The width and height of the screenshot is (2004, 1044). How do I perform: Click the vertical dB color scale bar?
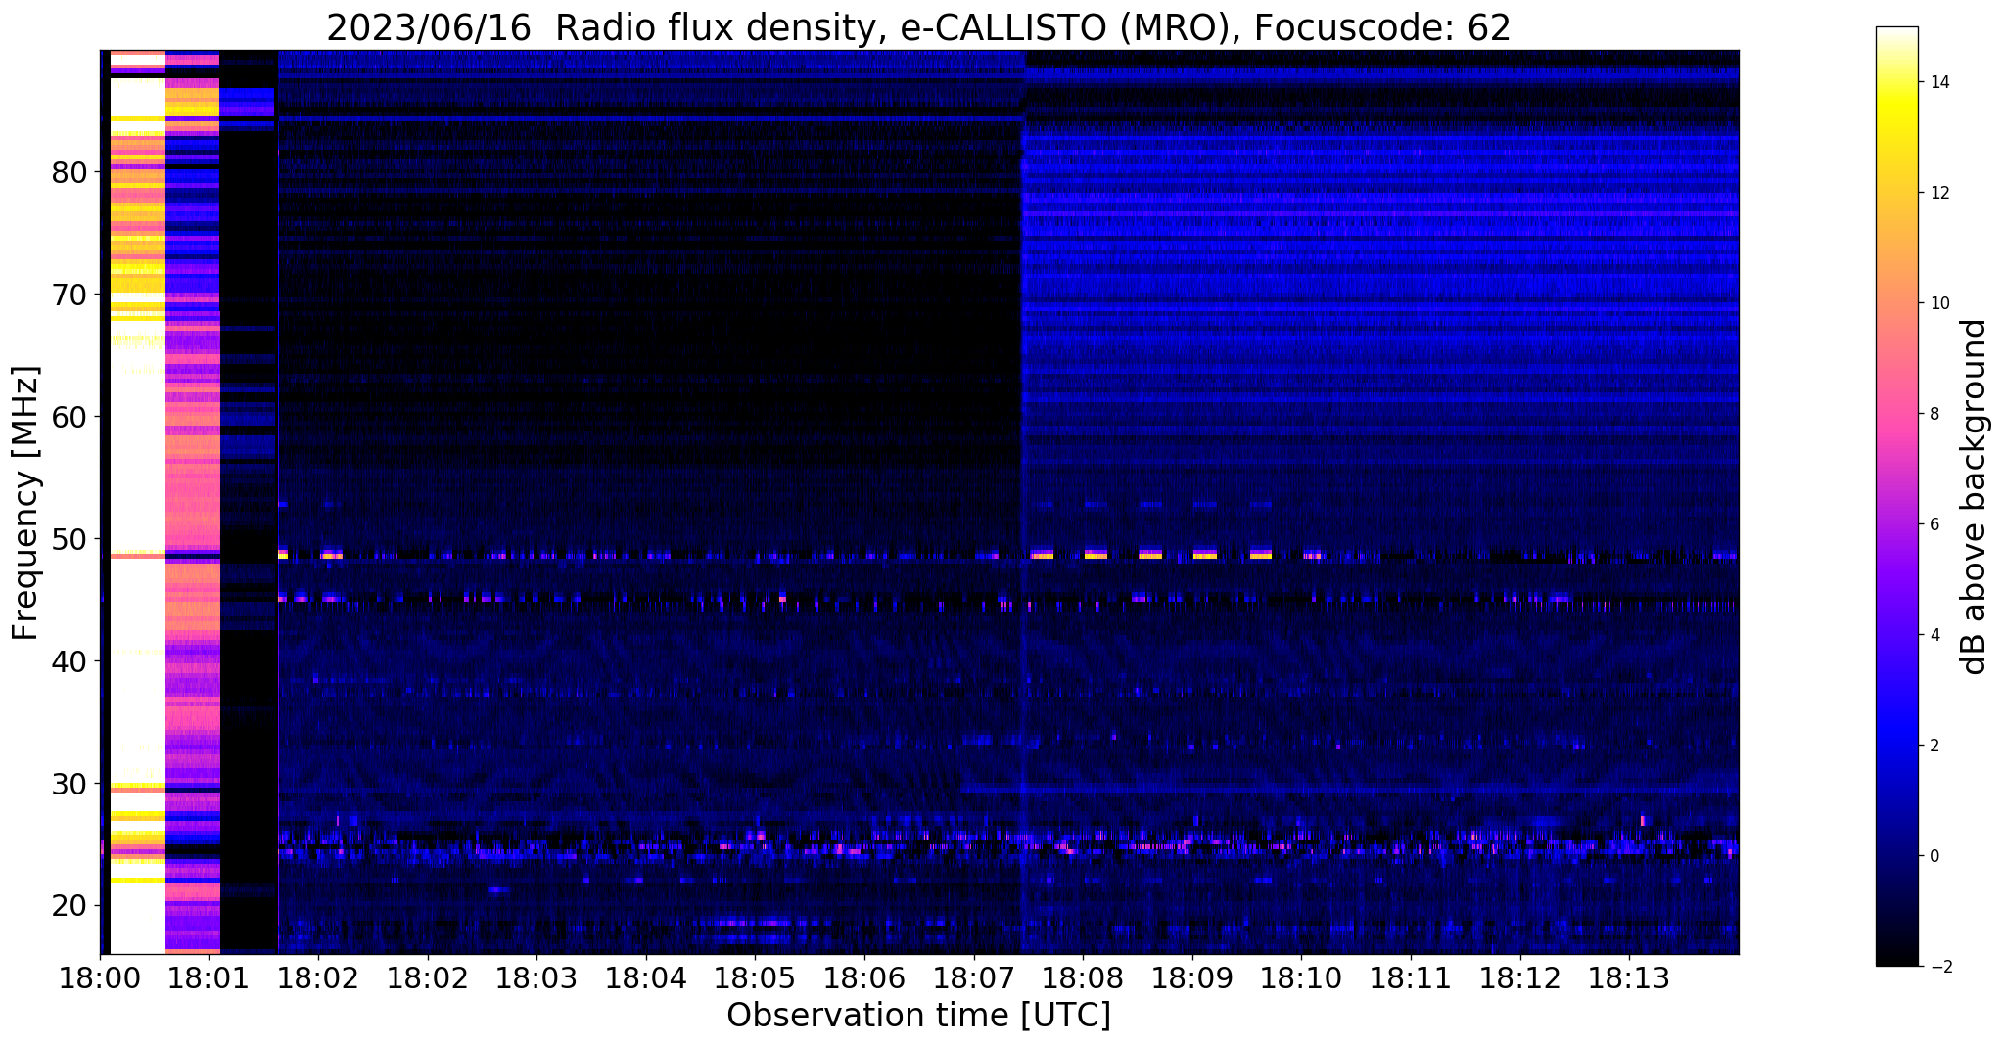[1896, 497]
